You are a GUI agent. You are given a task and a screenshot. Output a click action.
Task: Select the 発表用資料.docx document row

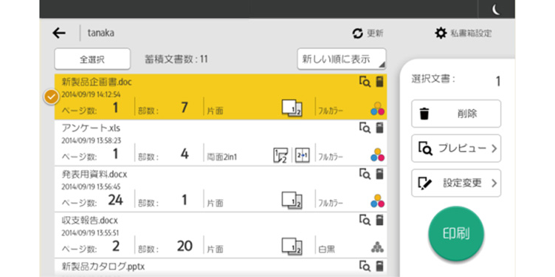tap(220, 189)
